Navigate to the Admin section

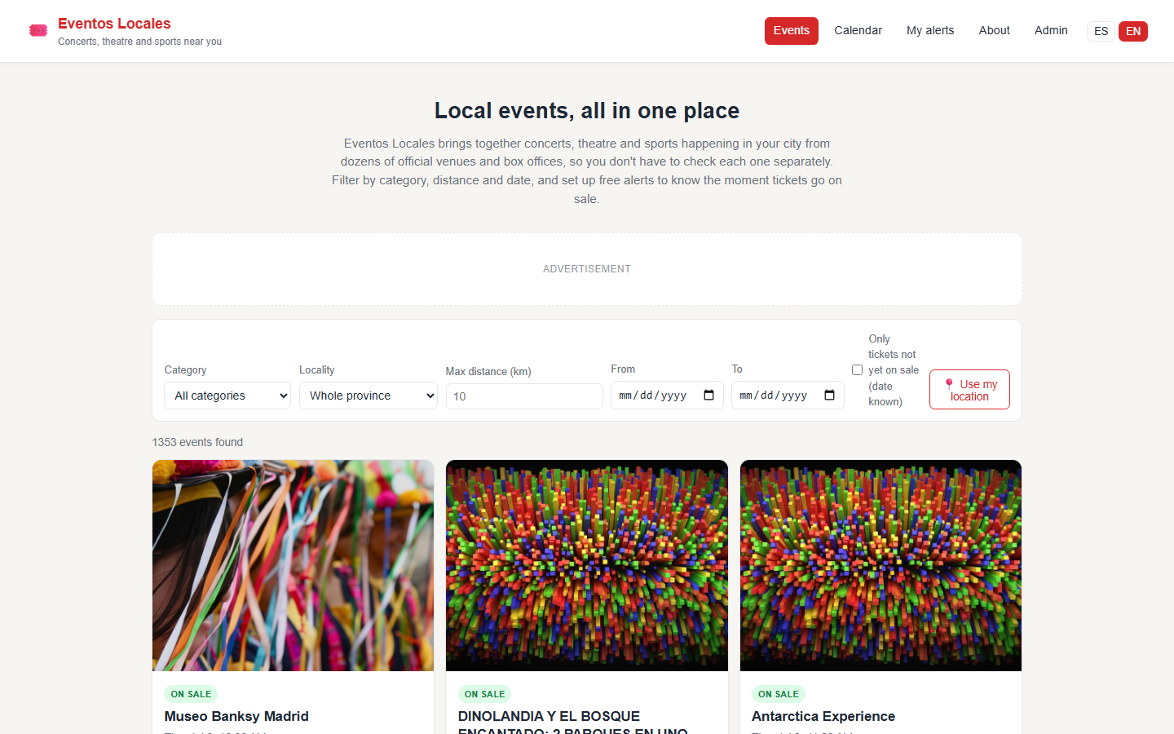tap(1051, 31)
